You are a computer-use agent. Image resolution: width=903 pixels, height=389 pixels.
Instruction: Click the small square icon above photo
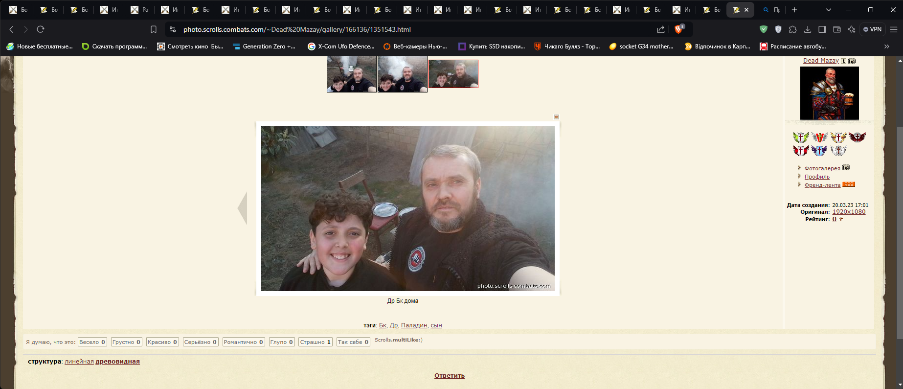556,117
